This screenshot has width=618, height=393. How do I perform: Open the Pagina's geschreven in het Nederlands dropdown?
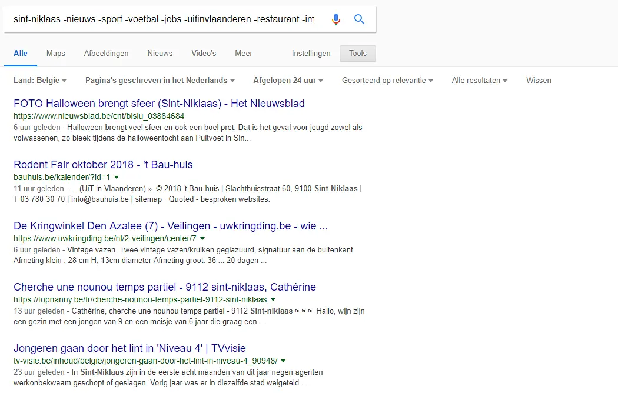160,81
